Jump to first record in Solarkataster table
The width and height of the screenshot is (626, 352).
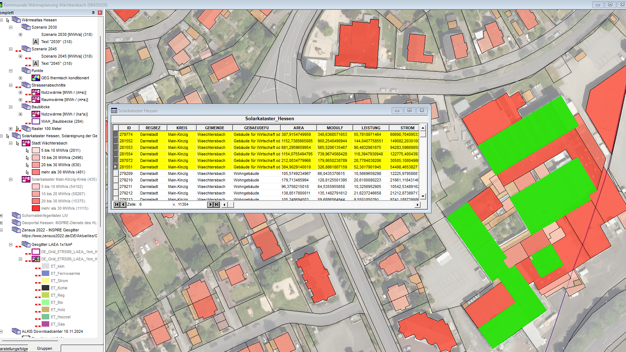point(117,205)
